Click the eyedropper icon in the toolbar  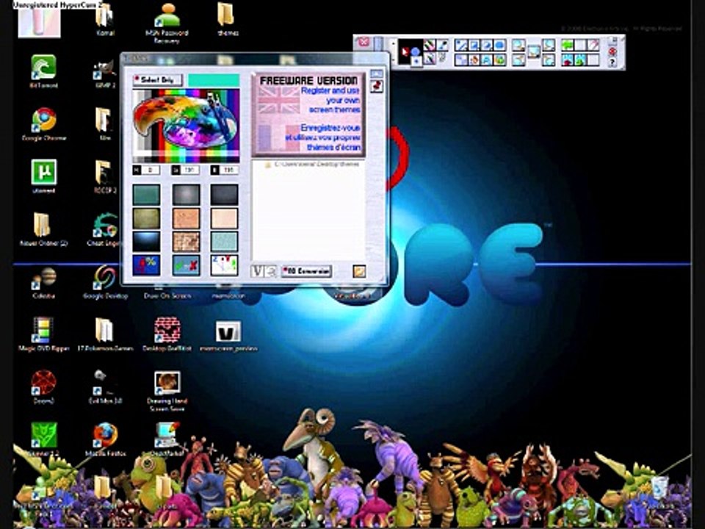click(x=443, y=45)
